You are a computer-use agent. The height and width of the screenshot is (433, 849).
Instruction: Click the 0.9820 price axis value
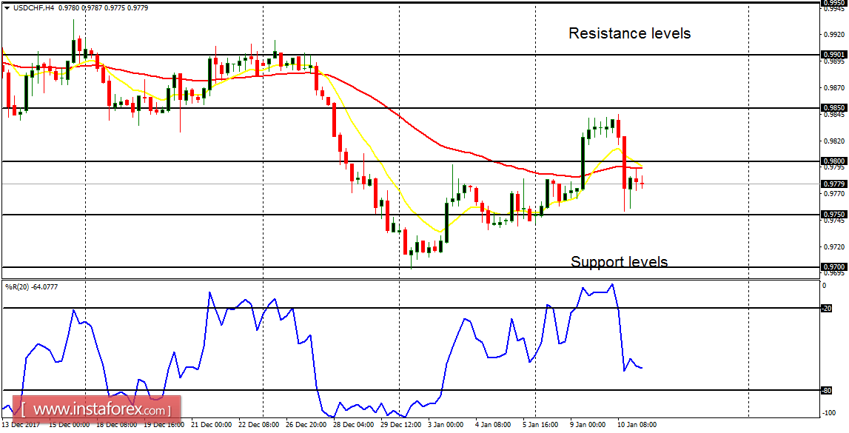pos(834,141)
